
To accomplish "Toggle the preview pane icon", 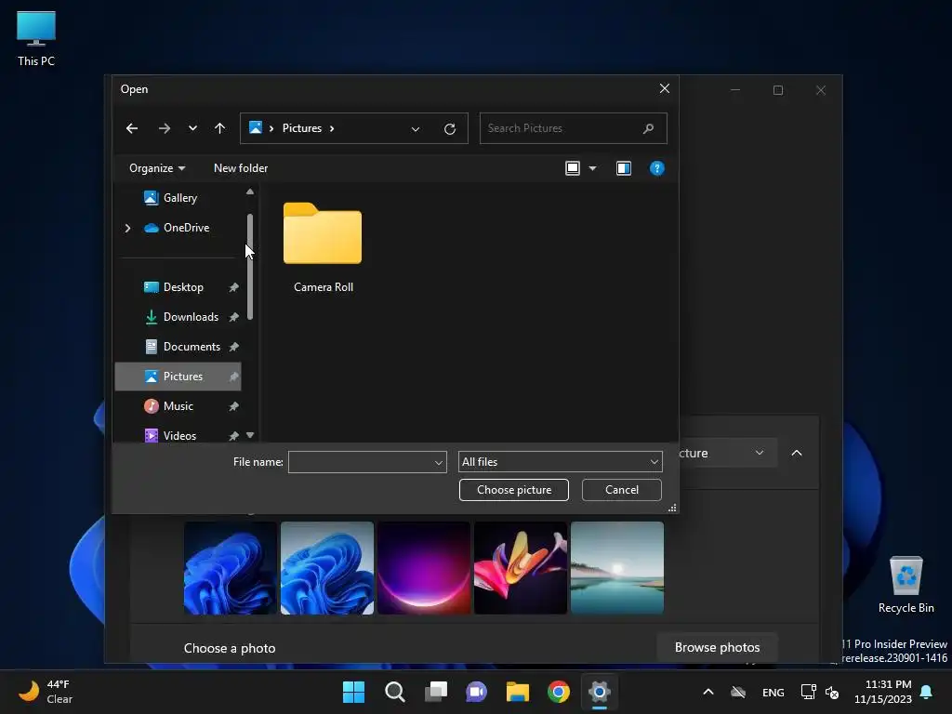I will coord(624,168).
